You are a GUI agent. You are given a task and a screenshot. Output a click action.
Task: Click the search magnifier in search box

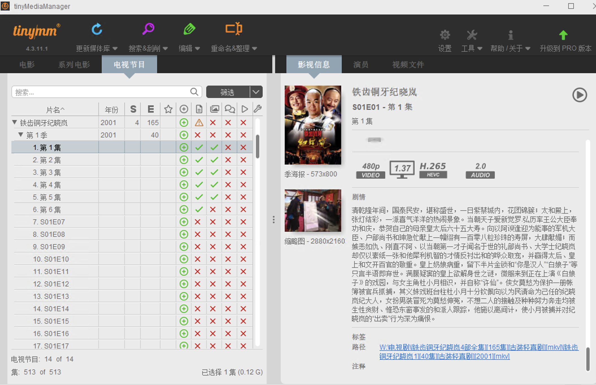click(x=194, y=92)
